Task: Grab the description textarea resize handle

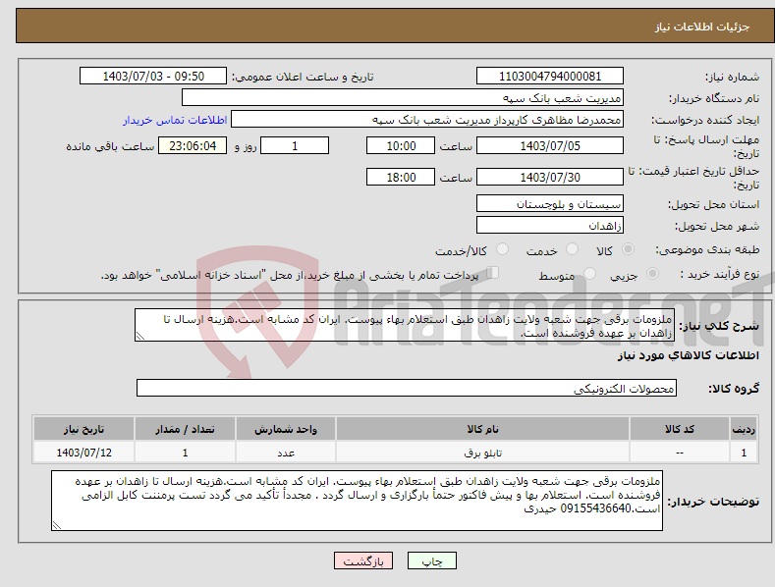Action: tap(140, 336)
